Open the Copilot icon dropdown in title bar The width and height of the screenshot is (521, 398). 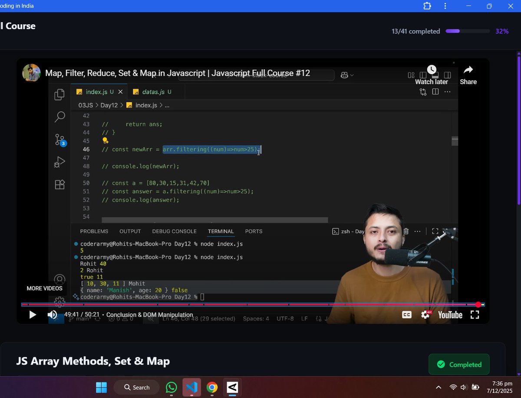pos(347,75)
